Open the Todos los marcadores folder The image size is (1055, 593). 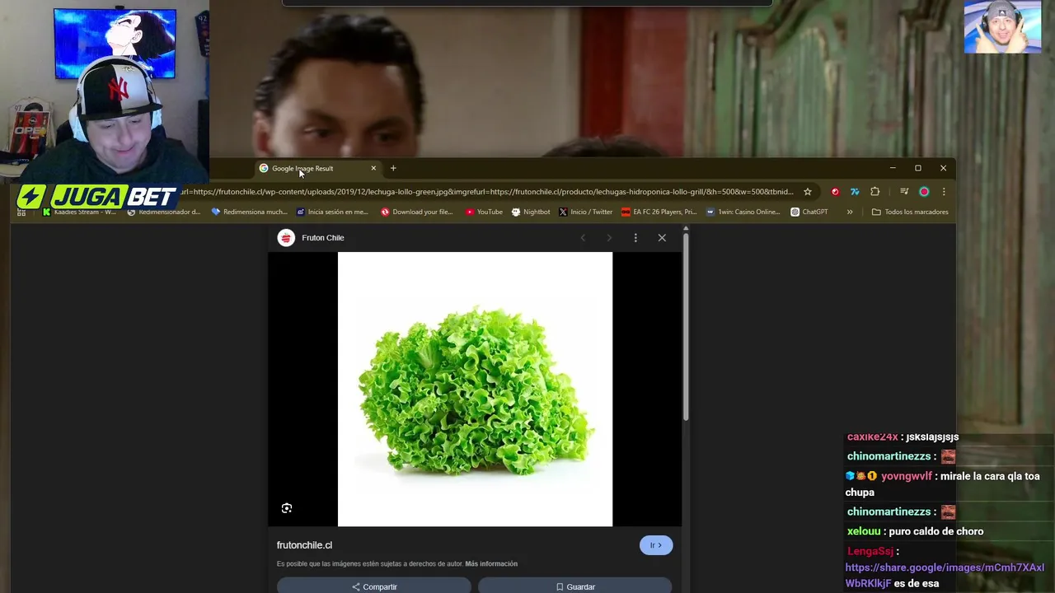click(910, 212)
